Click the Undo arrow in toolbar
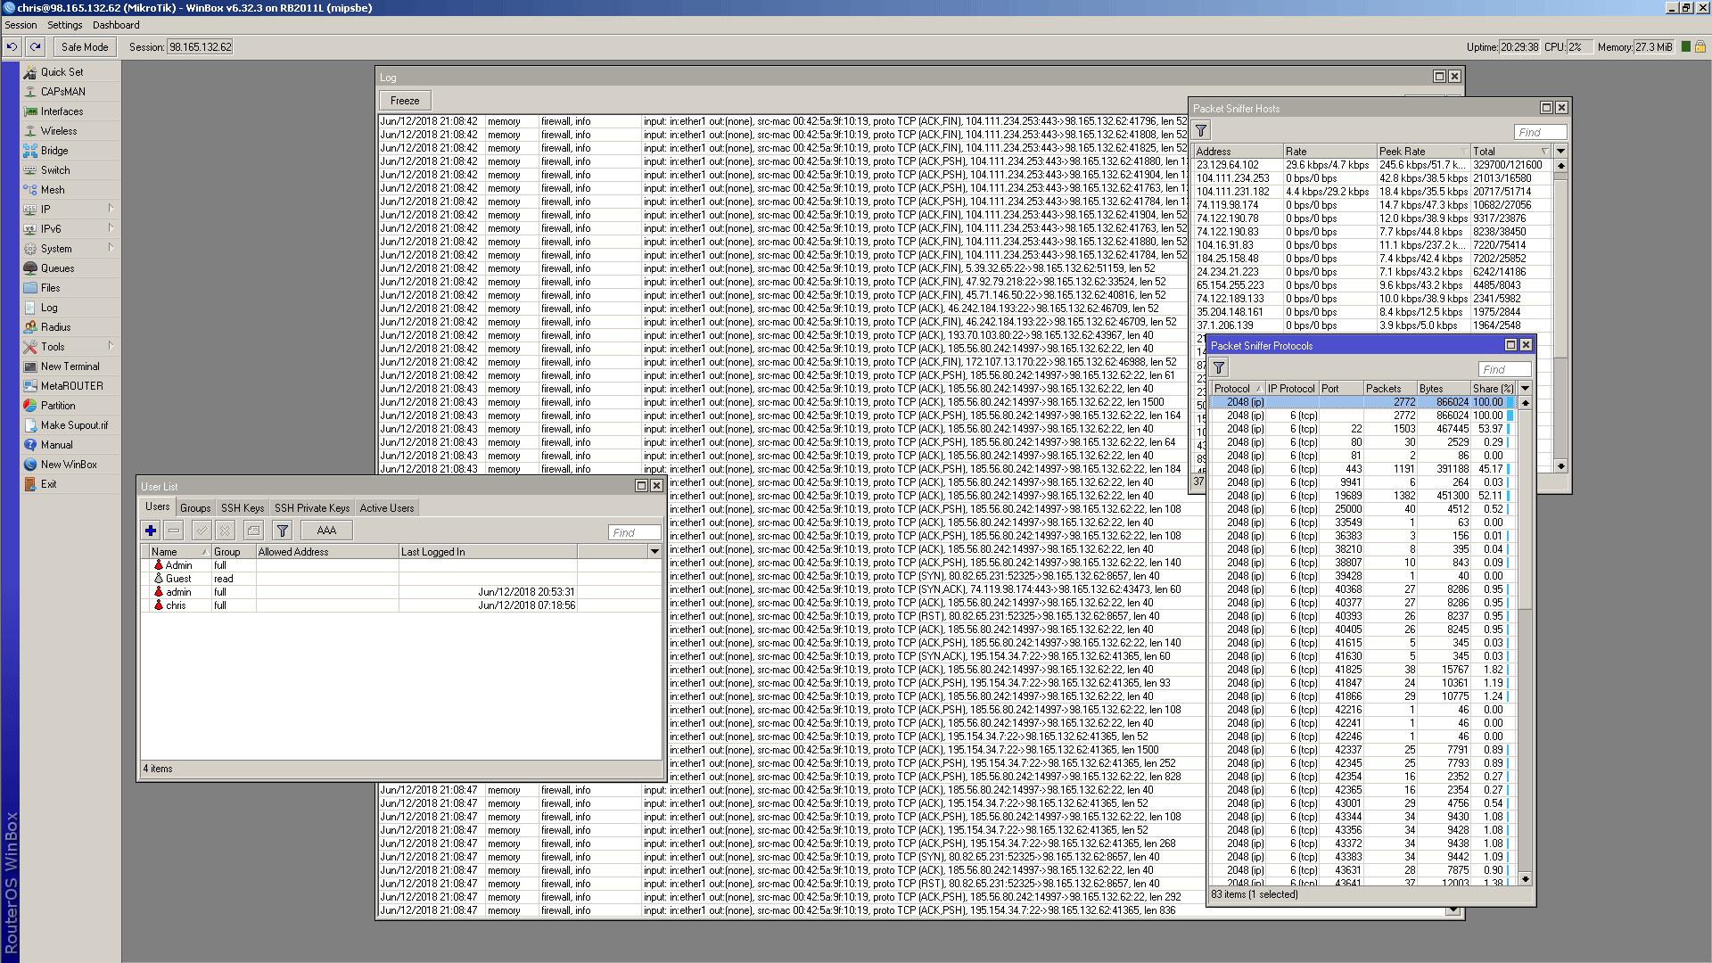Screen dimensions: 1712x963 (12, 47)
